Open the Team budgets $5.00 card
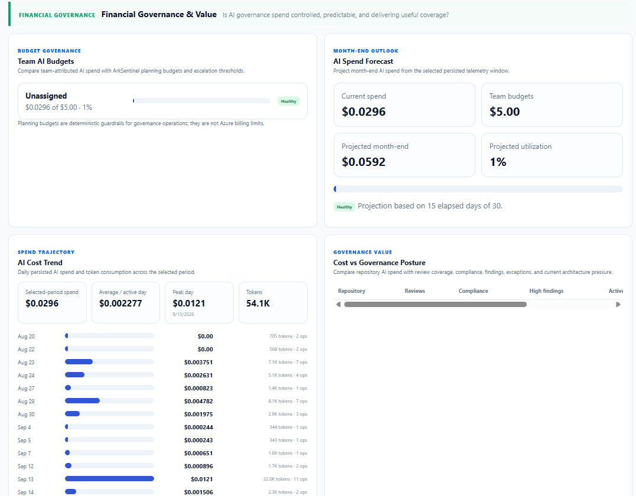This screenshot has width=636, height=496. click(x=552, y=105)
